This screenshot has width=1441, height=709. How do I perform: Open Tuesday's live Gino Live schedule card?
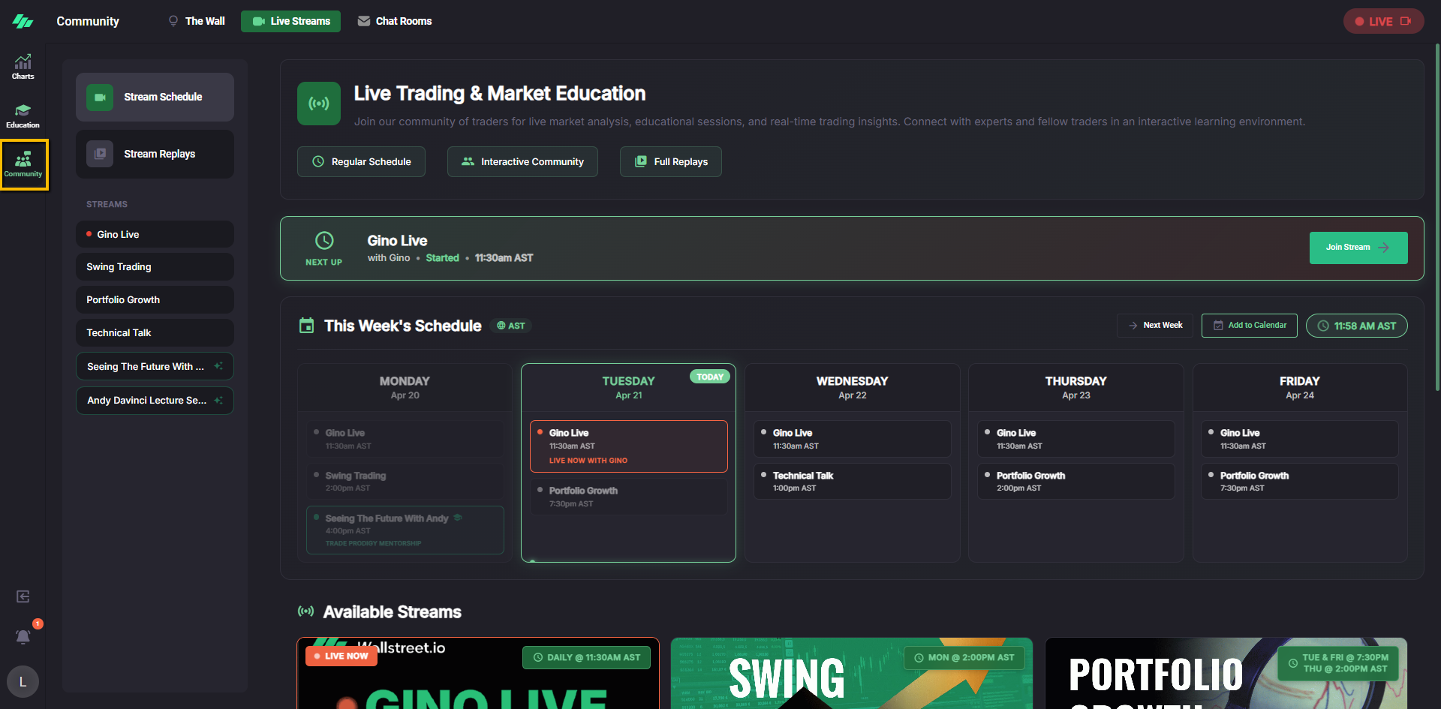pyautogui.click(x=628, y=446)
